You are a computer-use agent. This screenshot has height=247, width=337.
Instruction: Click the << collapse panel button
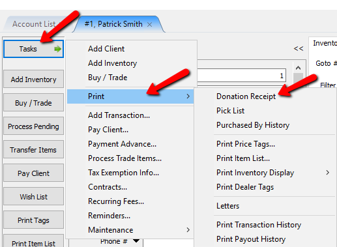click(x=299, y=48)
